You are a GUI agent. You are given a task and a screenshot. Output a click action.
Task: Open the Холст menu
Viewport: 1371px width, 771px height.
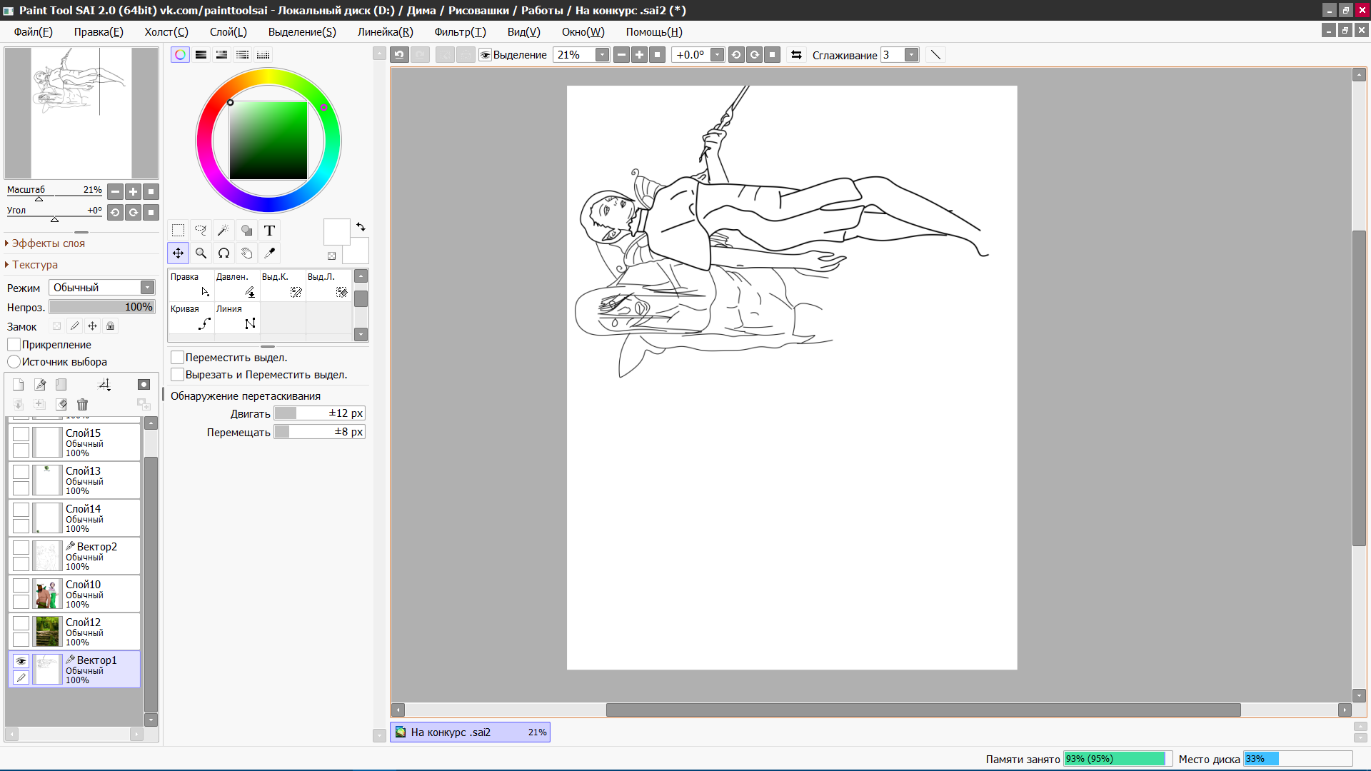pos(166,32)
